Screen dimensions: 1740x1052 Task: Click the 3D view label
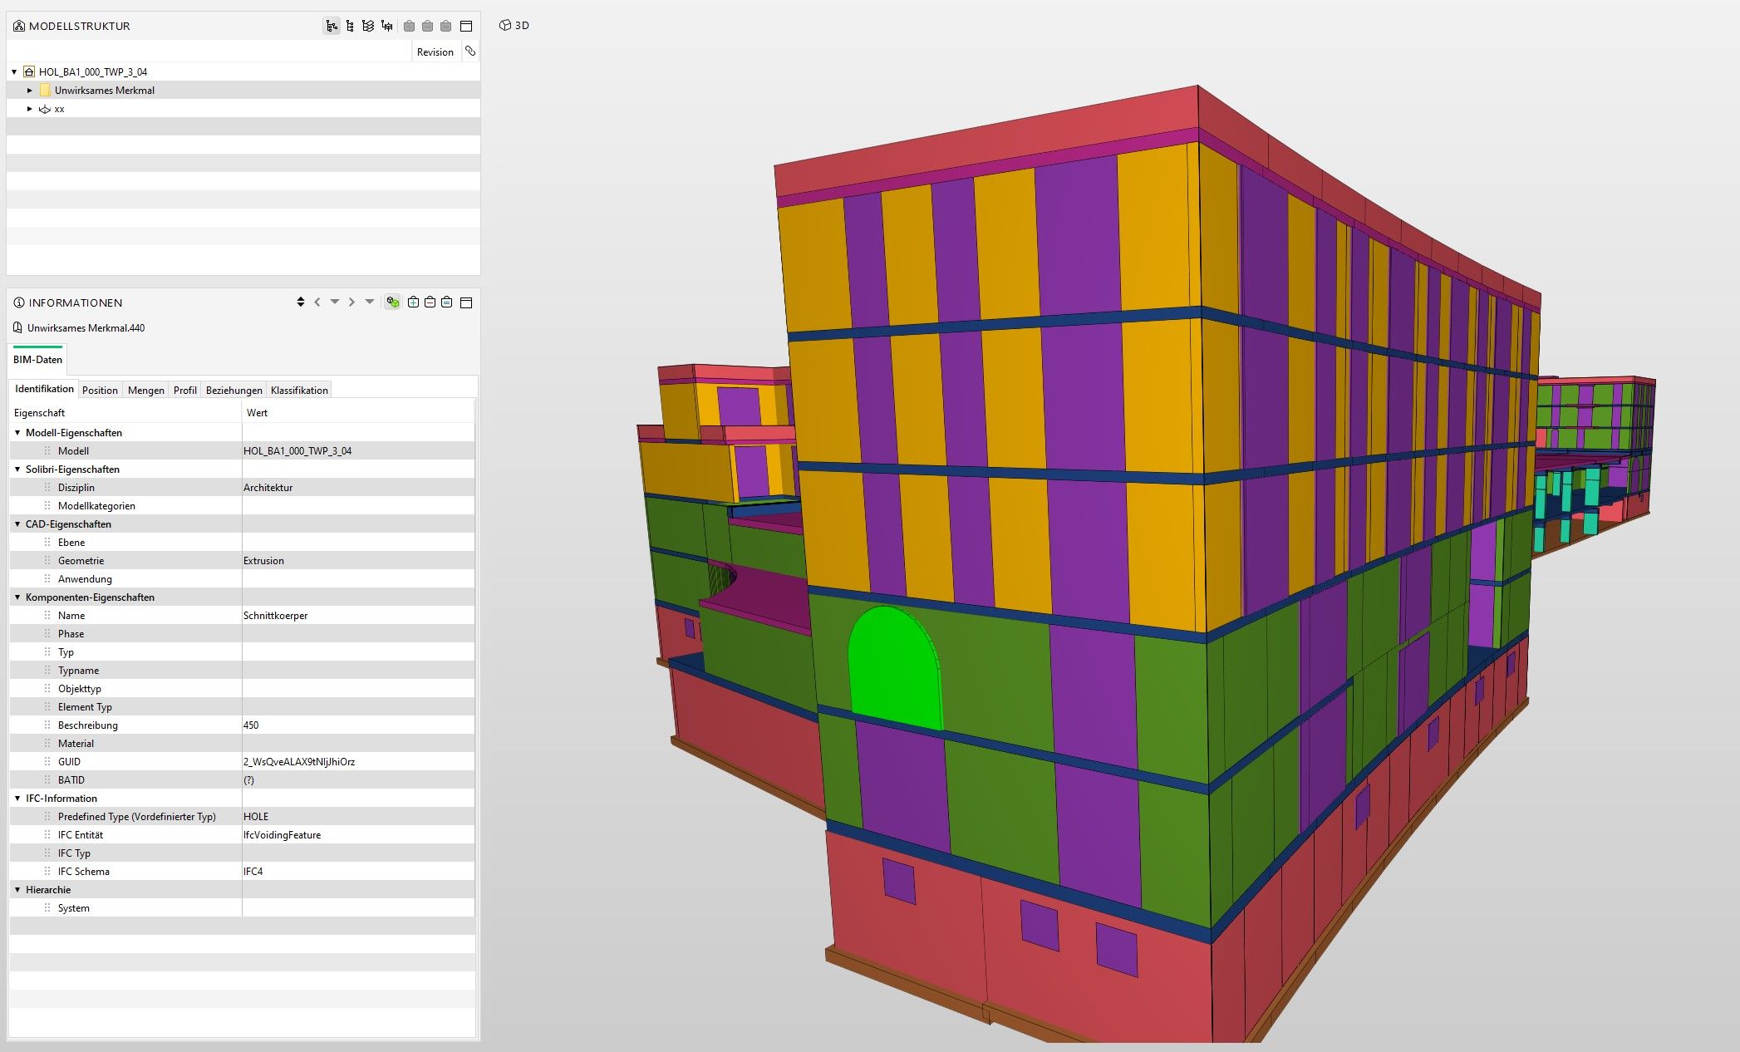pos(522,26)
